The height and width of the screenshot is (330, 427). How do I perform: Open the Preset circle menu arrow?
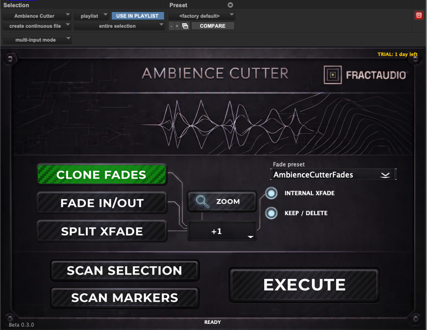[230, 5]
